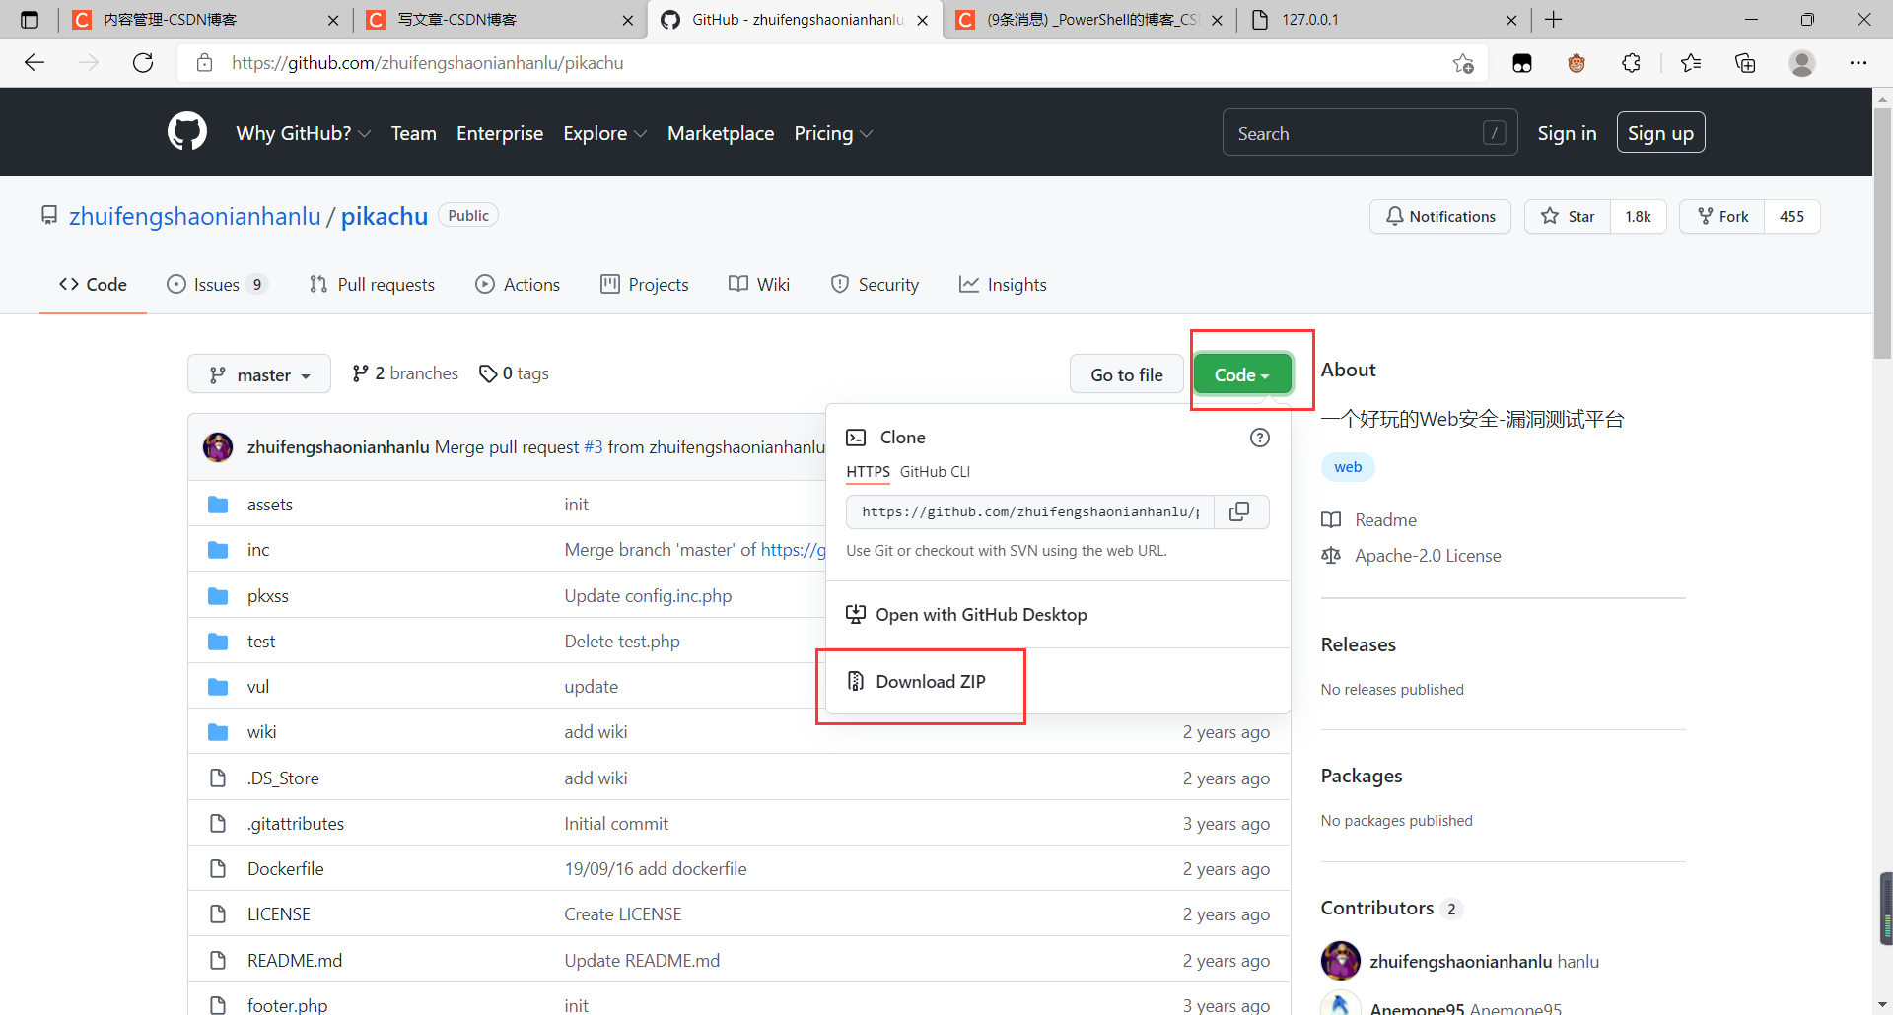Select the GitHub CLI clone tab
Screen dimensions: 1893x1015
coord(935,472)
